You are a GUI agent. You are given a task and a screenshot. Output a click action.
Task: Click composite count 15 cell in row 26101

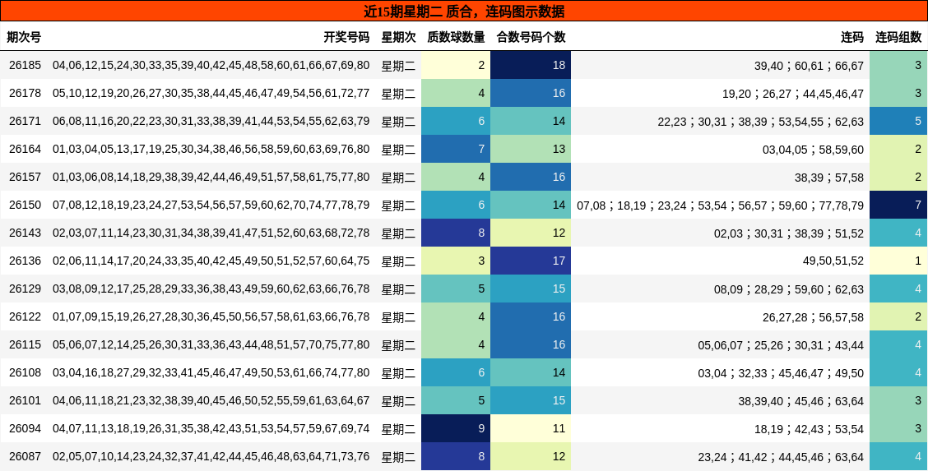[x=531, y=400]
